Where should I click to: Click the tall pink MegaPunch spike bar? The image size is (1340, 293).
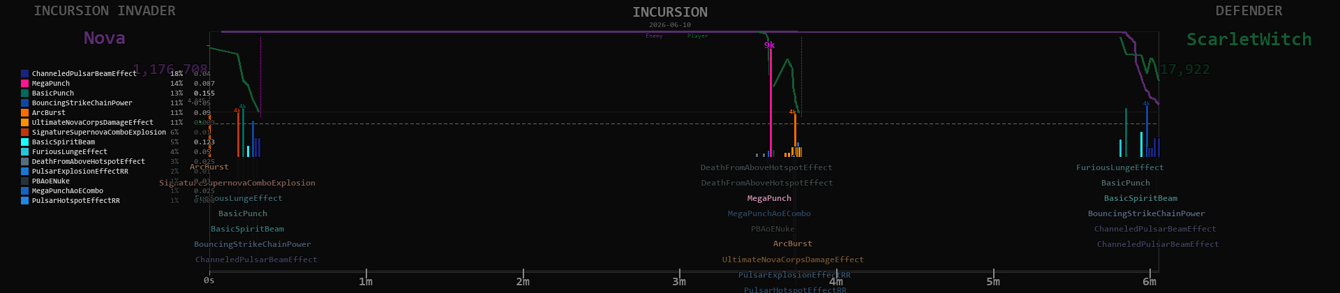(x=770, y=103)
